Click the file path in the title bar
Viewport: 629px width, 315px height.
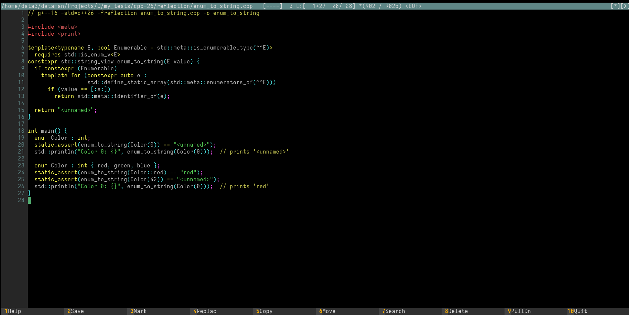click(127, 6)
